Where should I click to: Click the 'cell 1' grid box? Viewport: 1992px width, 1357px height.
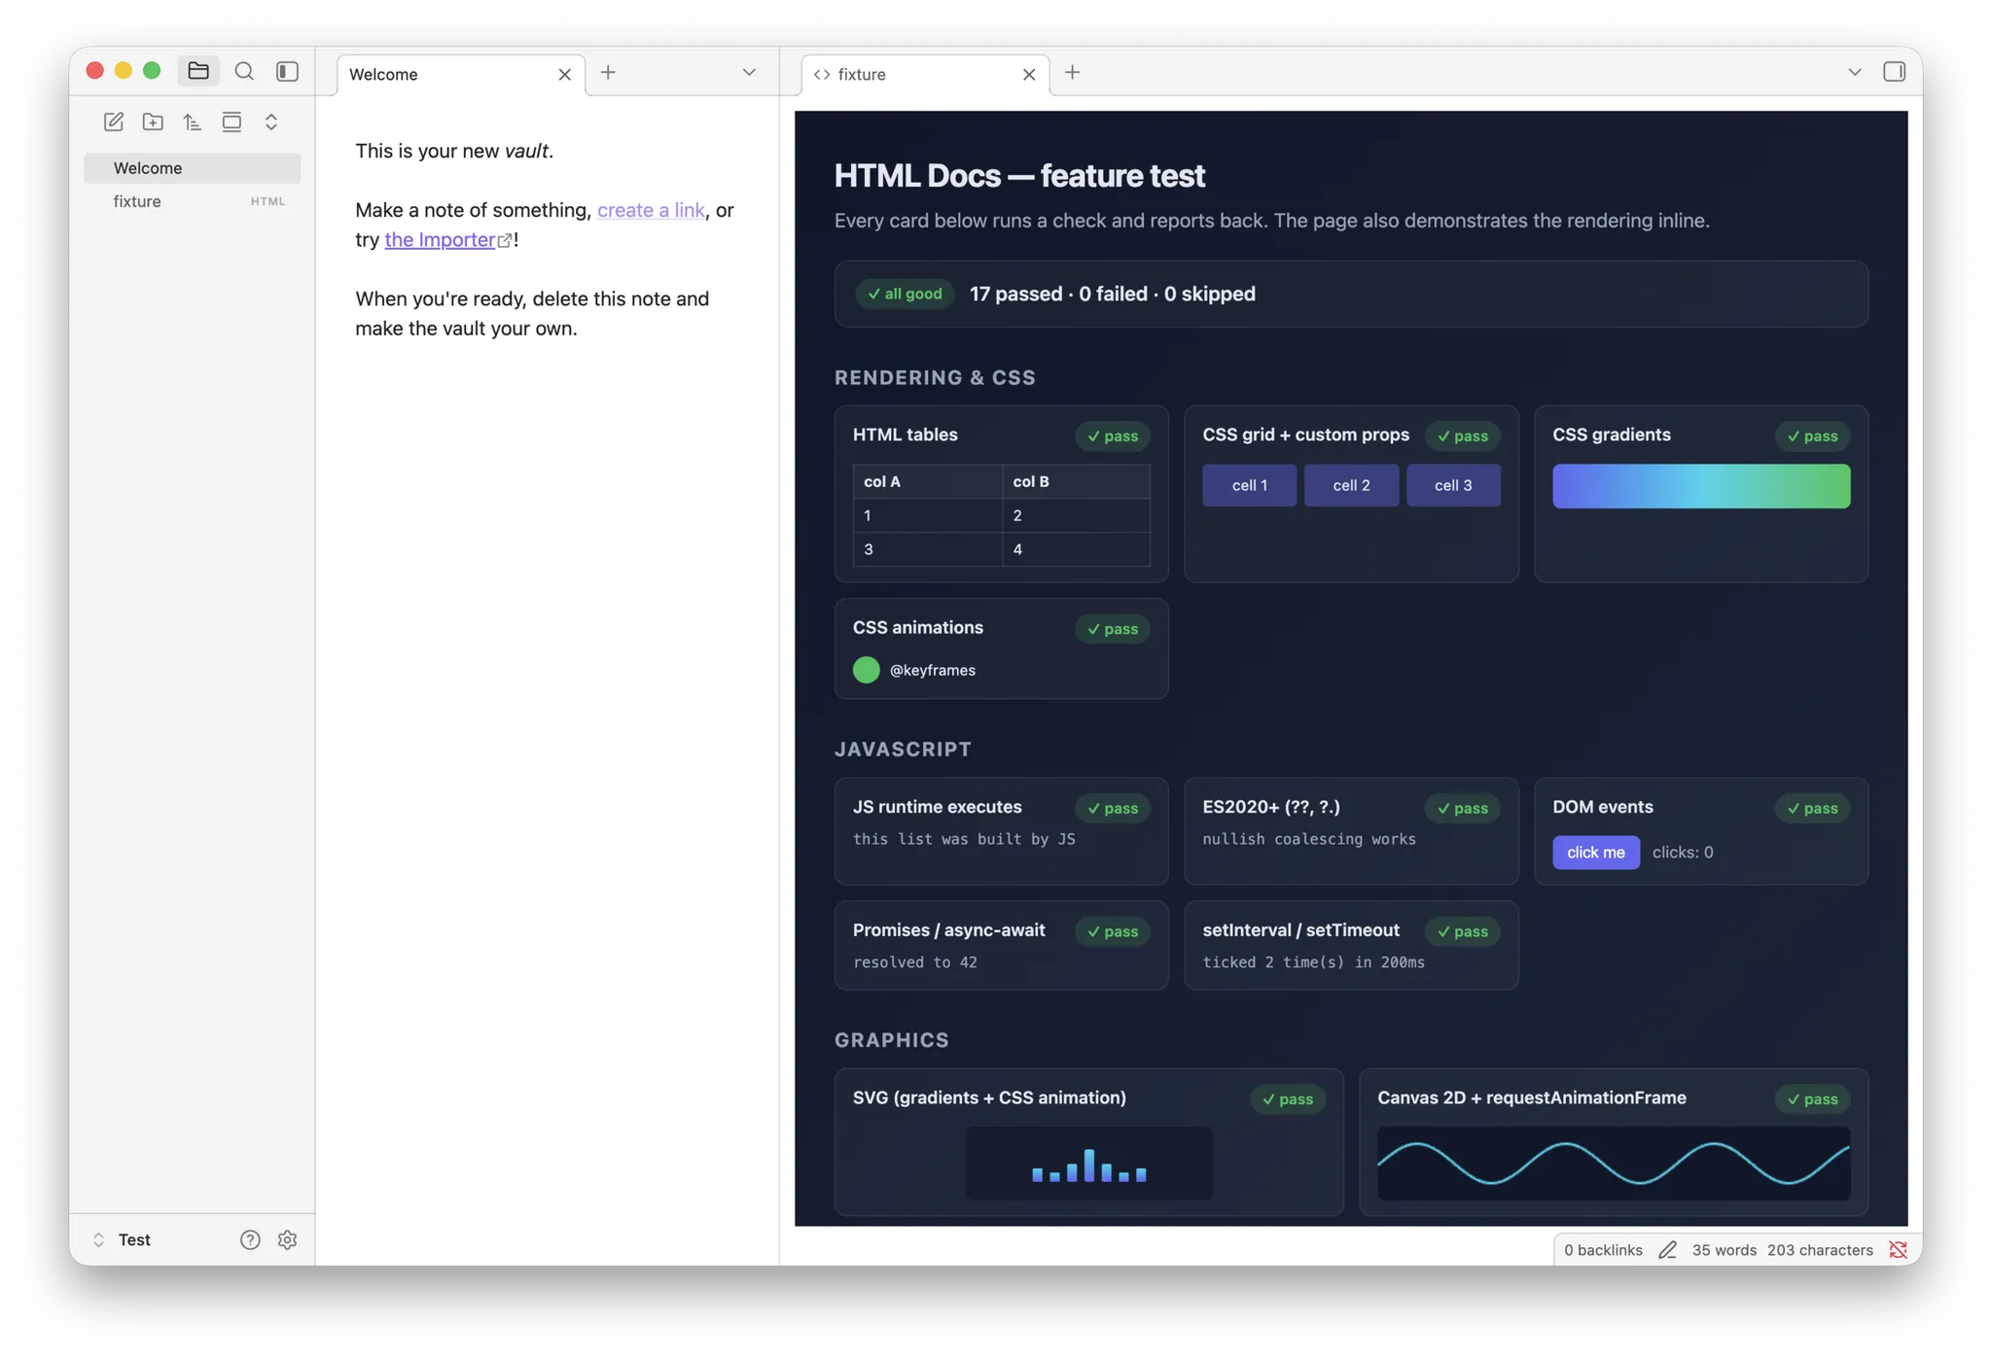[1249, 485]
